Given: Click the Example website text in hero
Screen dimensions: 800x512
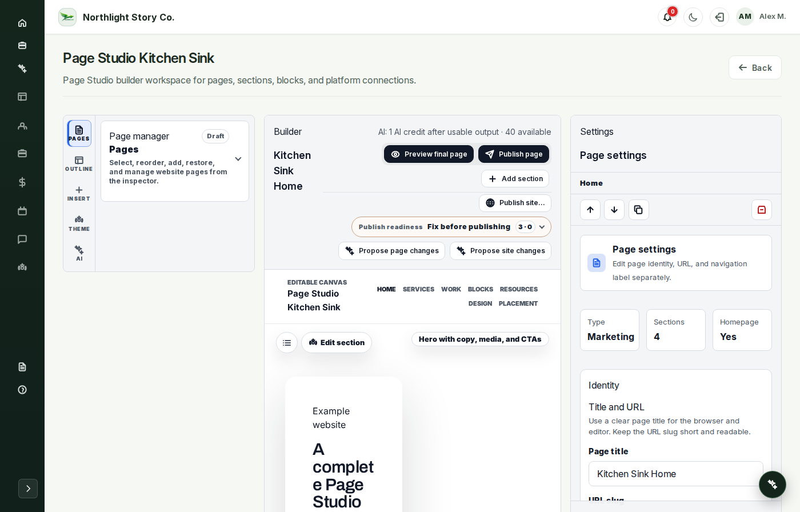Looking at the screenshot, I should coord(331,418).
